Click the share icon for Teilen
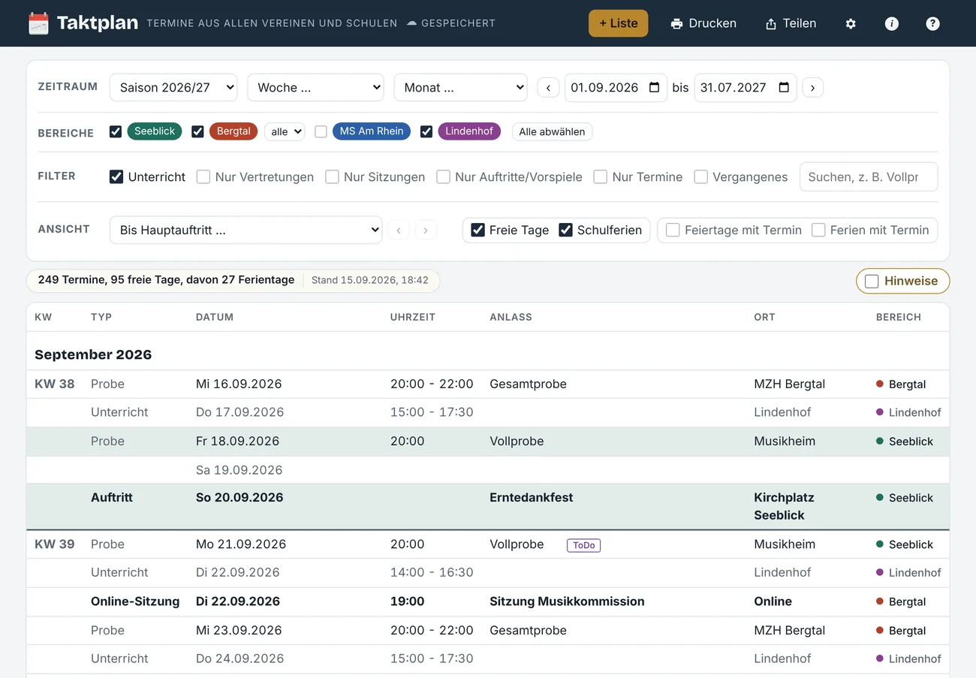The image size is (976, 678). (x=770, y=23)
